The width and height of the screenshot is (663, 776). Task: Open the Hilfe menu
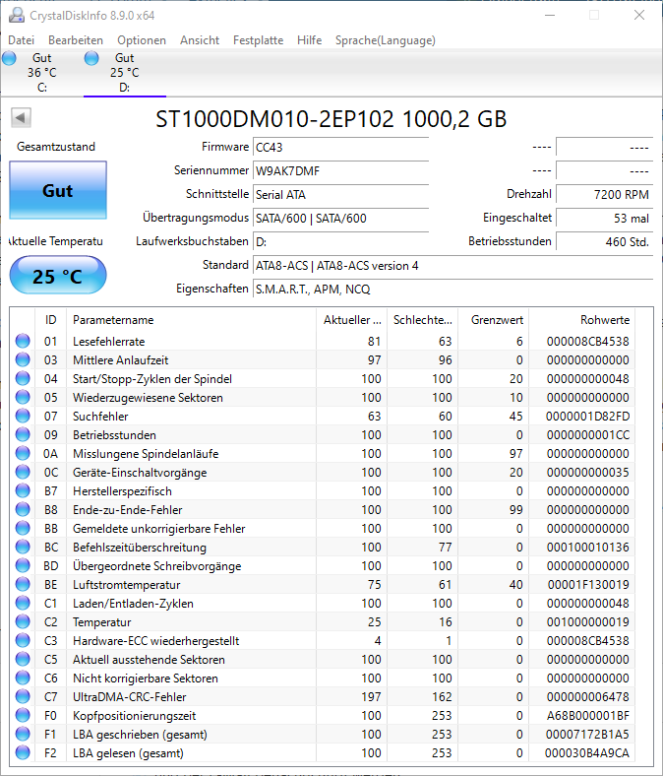pos(310,40)
